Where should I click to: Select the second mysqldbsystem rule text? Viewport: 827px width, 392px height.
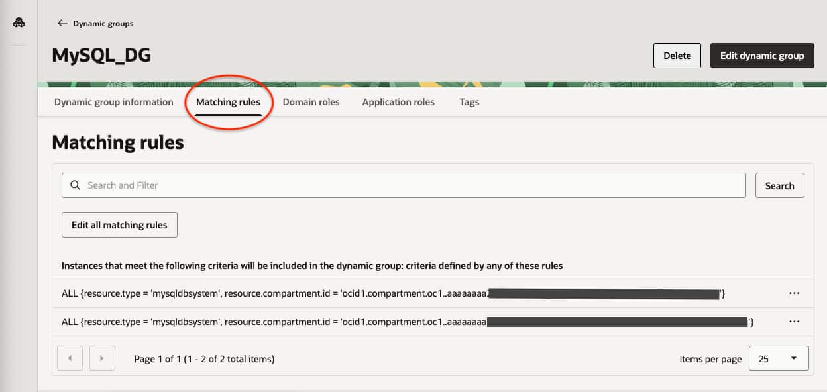point(408,322)
